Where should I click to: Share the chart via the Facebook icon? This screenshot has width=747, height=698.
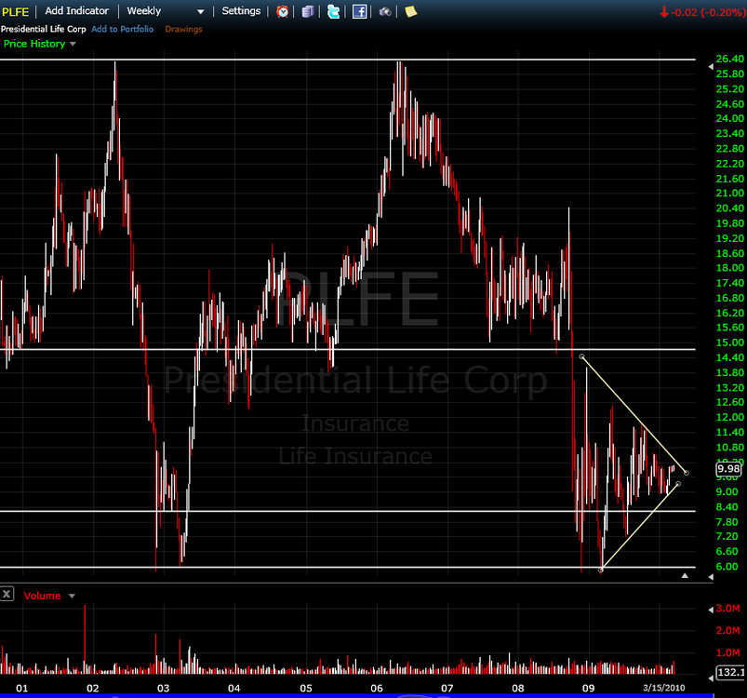(x=359, y=11)
